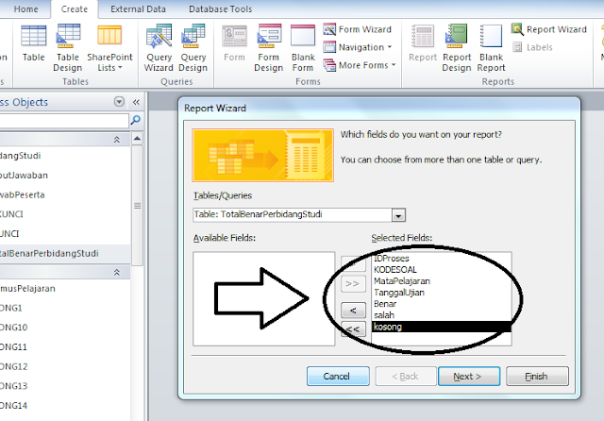Click the Report icon in ribbon

coord(423,42)
